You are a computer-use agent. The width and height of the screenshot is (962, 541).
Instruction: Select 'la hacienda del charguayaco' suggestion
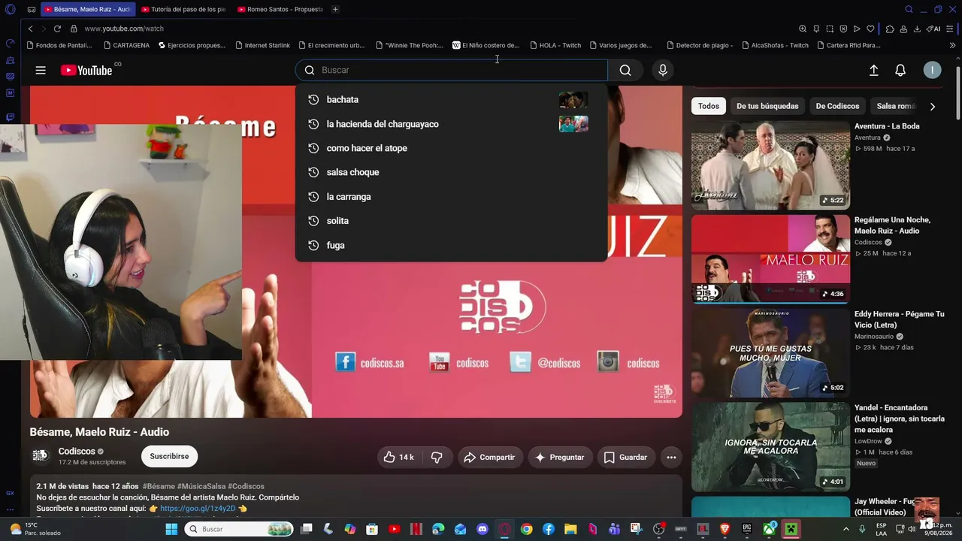pos(451,124)
